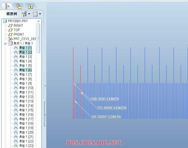
Task: Switch to the Model Tree tab
Action: tap(7, 6)
